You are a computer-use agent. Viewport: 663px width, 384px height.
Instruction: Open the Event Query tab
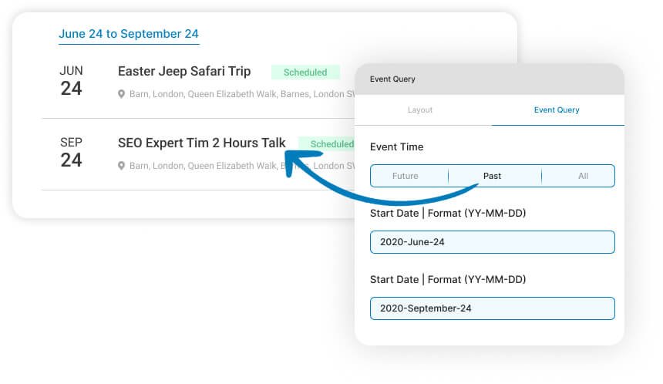557,110
